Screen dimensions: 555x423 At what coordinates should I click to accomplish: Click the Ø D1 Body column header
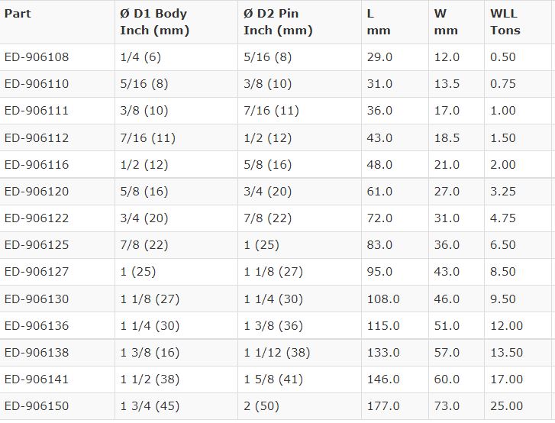click(153, 22)
